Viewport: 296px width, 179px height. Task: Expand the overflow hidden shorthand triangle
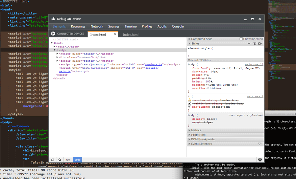pos(209,88)
